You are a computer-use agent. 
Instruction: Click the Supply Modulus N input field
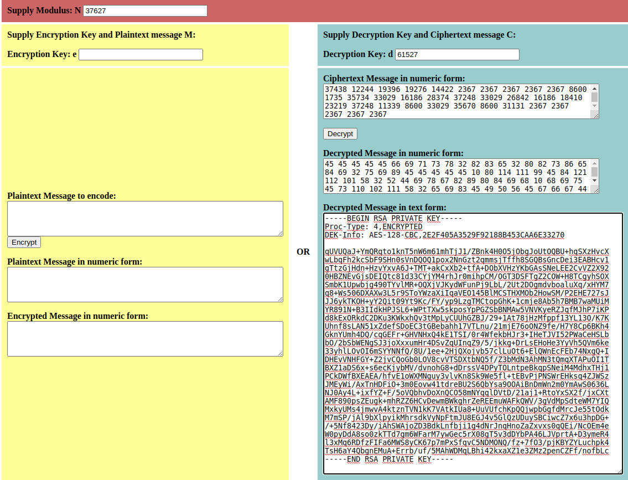(x=145, y=11)
